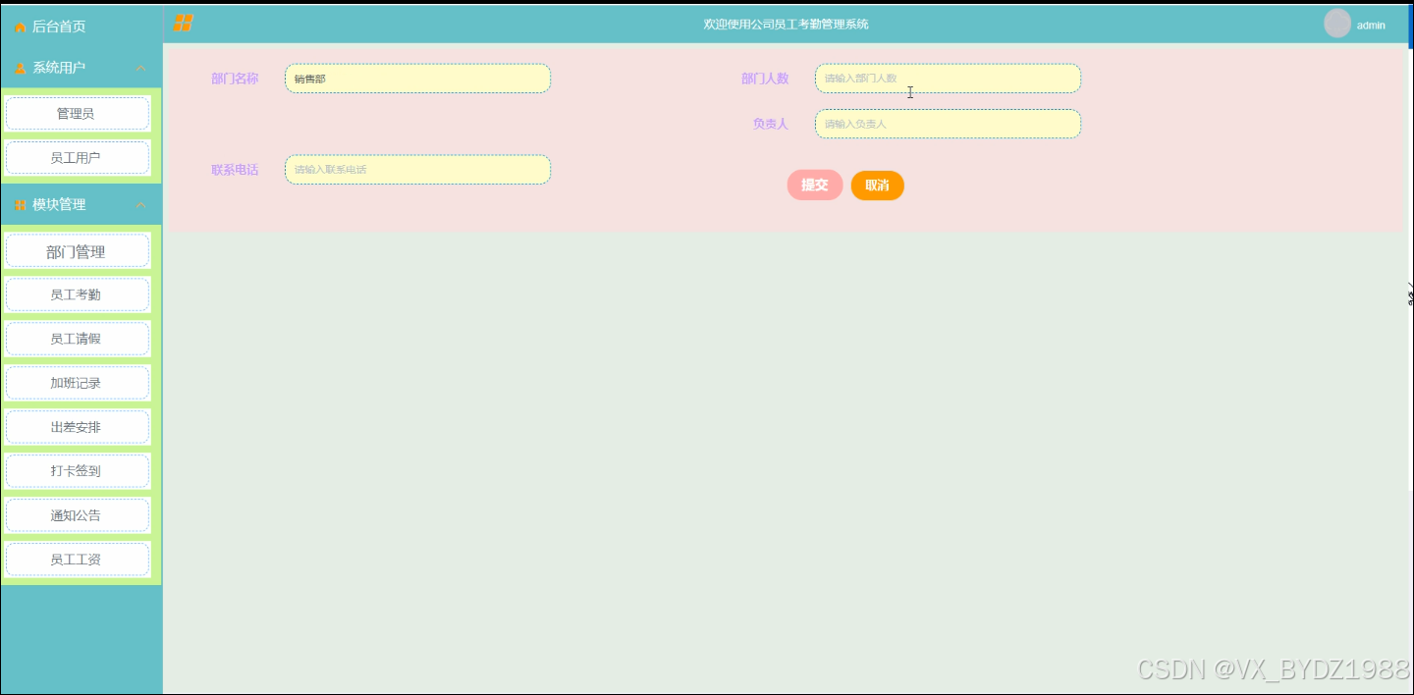The image size is (1414, 695).
Task: Click the admin avatar picture
Action: 1337,24
